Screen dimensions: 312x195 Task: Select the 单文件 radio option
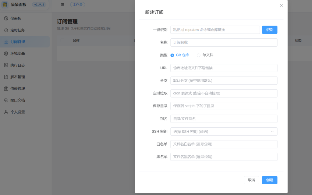click(199, 55)
